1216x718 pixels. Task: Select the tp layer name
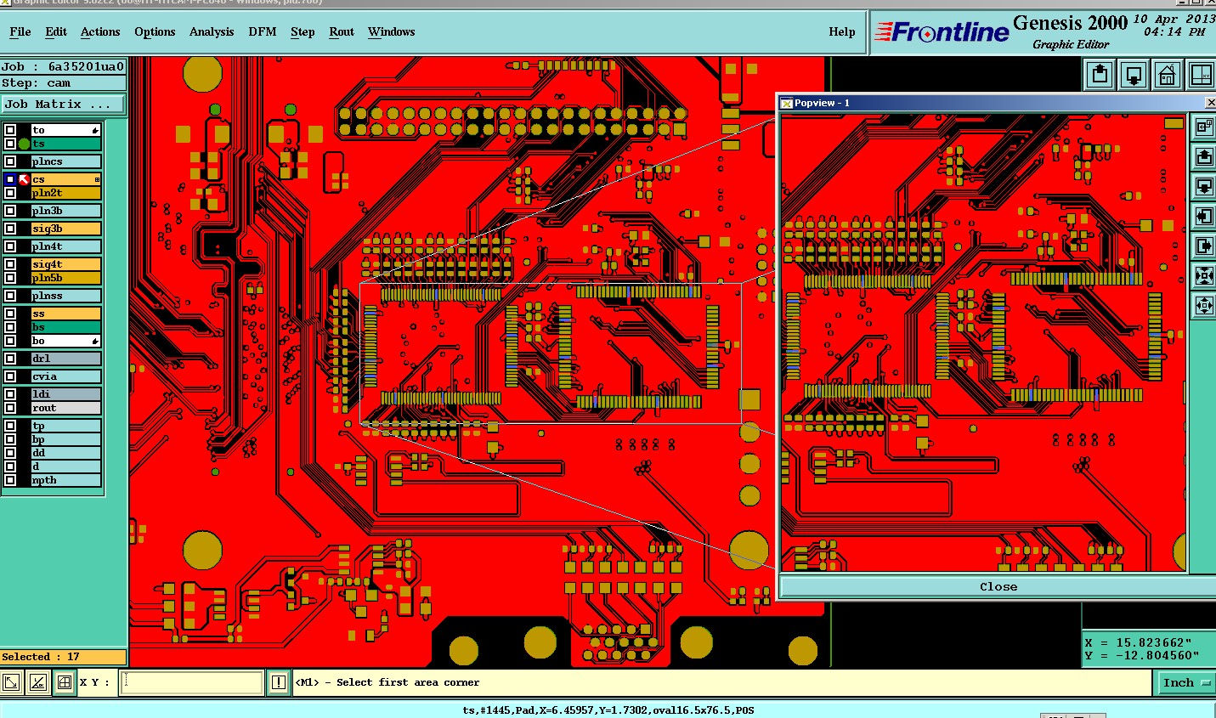65,427
